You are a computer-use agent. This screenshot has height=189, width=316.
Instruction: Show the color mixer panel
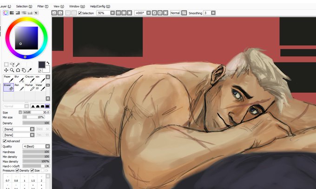coord(24,13)
